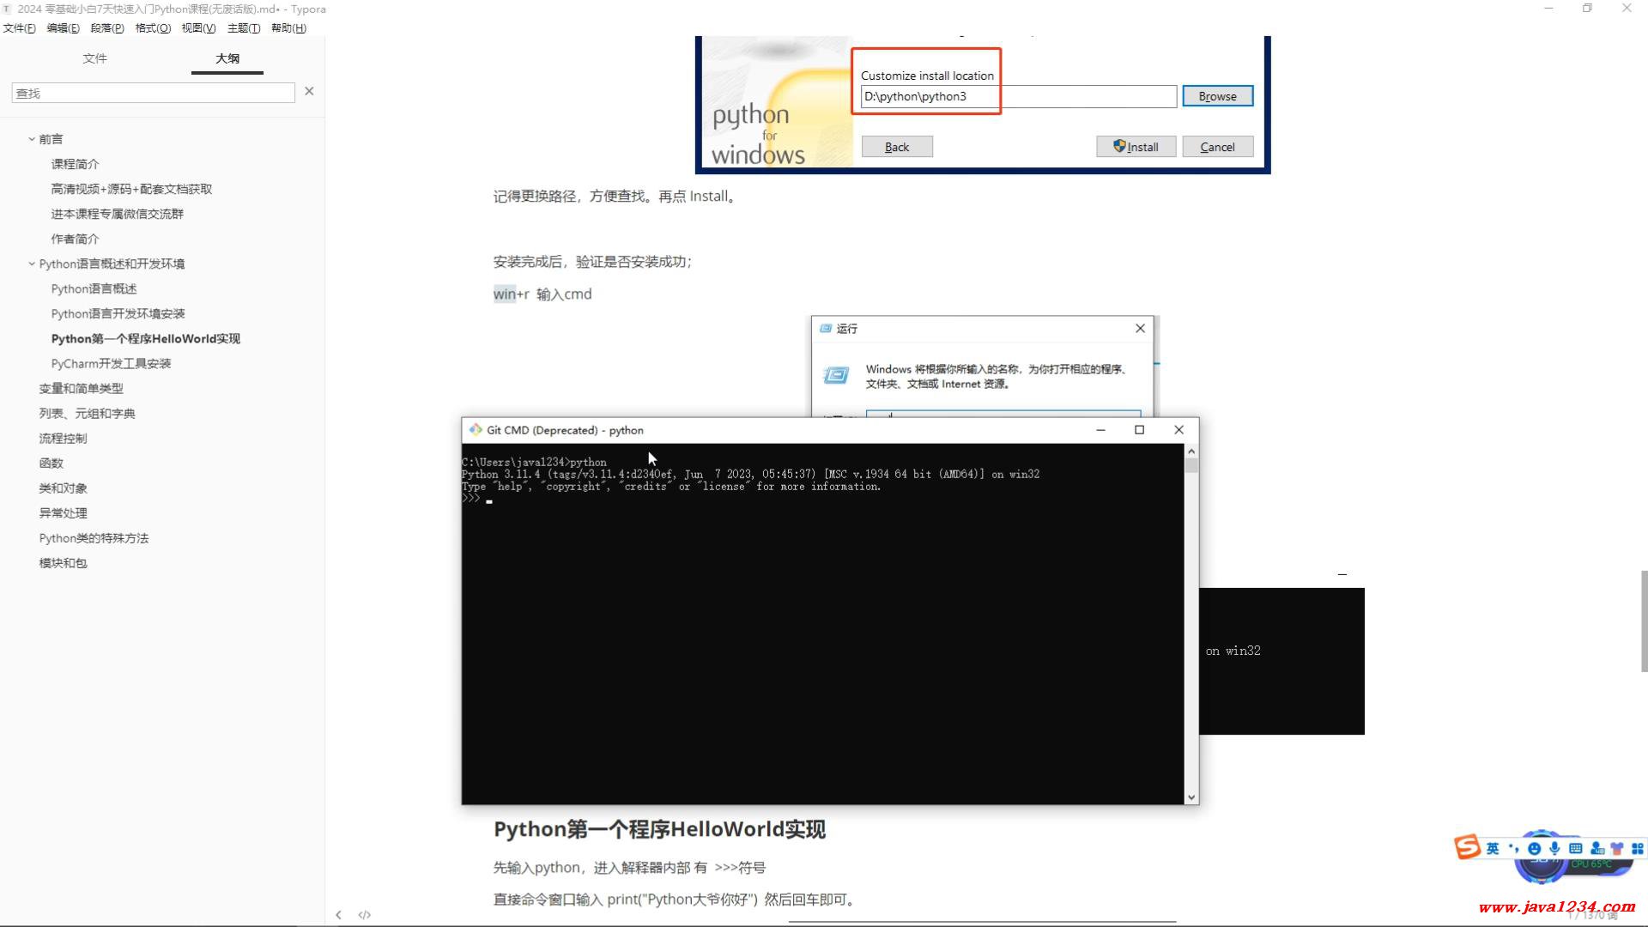Go to 课程简介 in outline
The width and height of the screenshot is (1648, 927).
pos(75,164)
